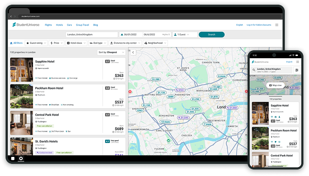Expand the '12 more' map cluster
Image resolution: width=309 pixels, height=176 pixels.
[x=165, y=122]
